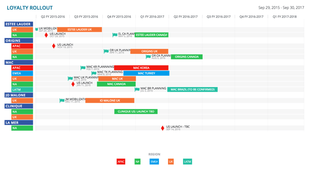Click the UK orange legend swatch
Image resolution: width=311 pixels, height=174 pixels.
coord(171,161)
